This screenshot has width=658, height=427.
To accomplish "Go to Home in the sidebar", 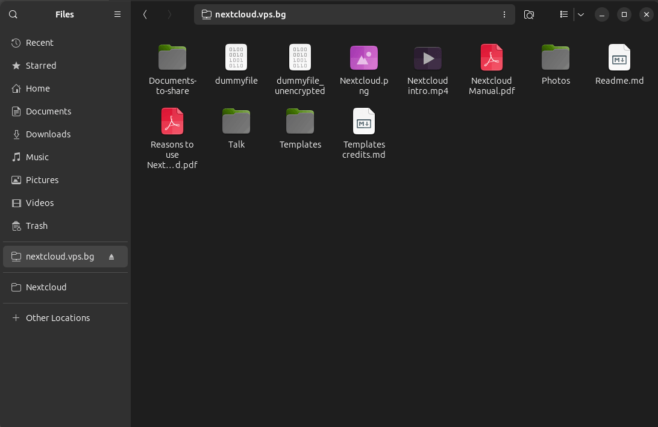I will [x=65, y=89].
